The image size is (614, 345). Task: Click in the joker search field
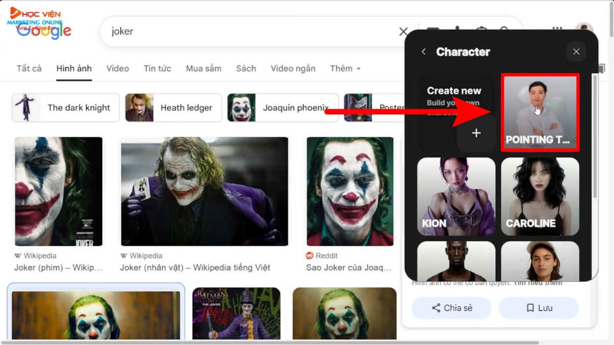click(246, 32)
